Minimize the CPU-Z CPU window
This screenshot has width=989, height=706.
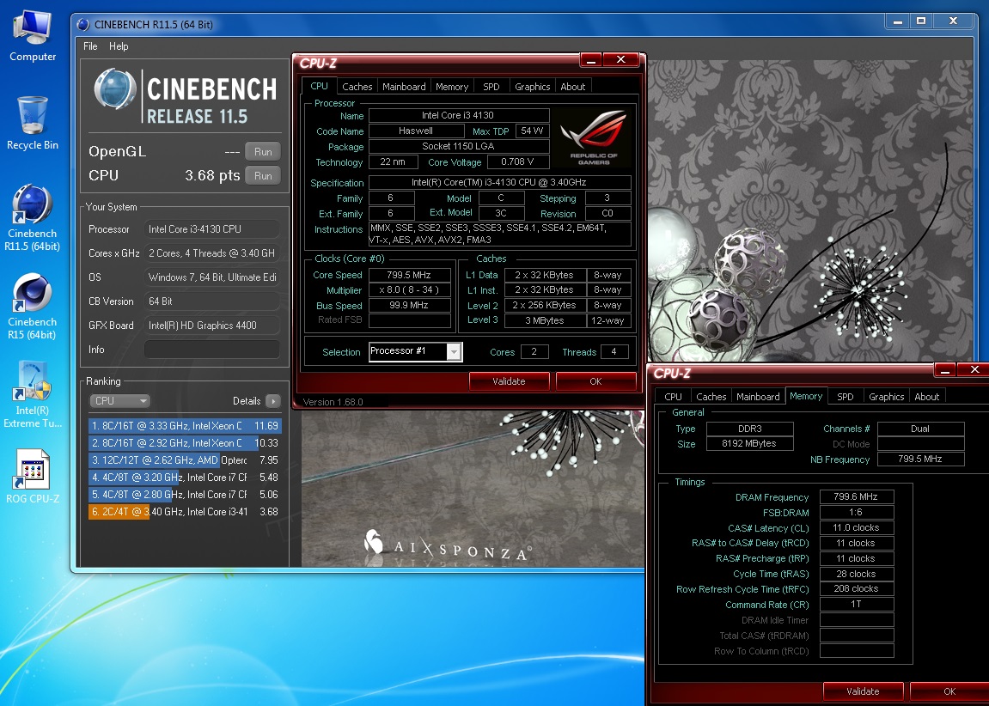591,60
